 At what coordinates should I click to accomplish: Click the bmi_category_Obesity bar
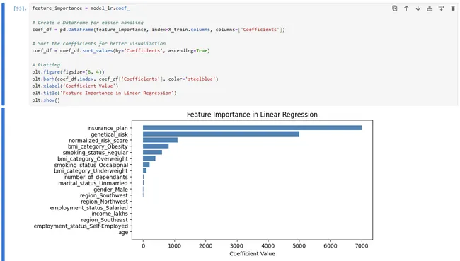pos(156,146)
